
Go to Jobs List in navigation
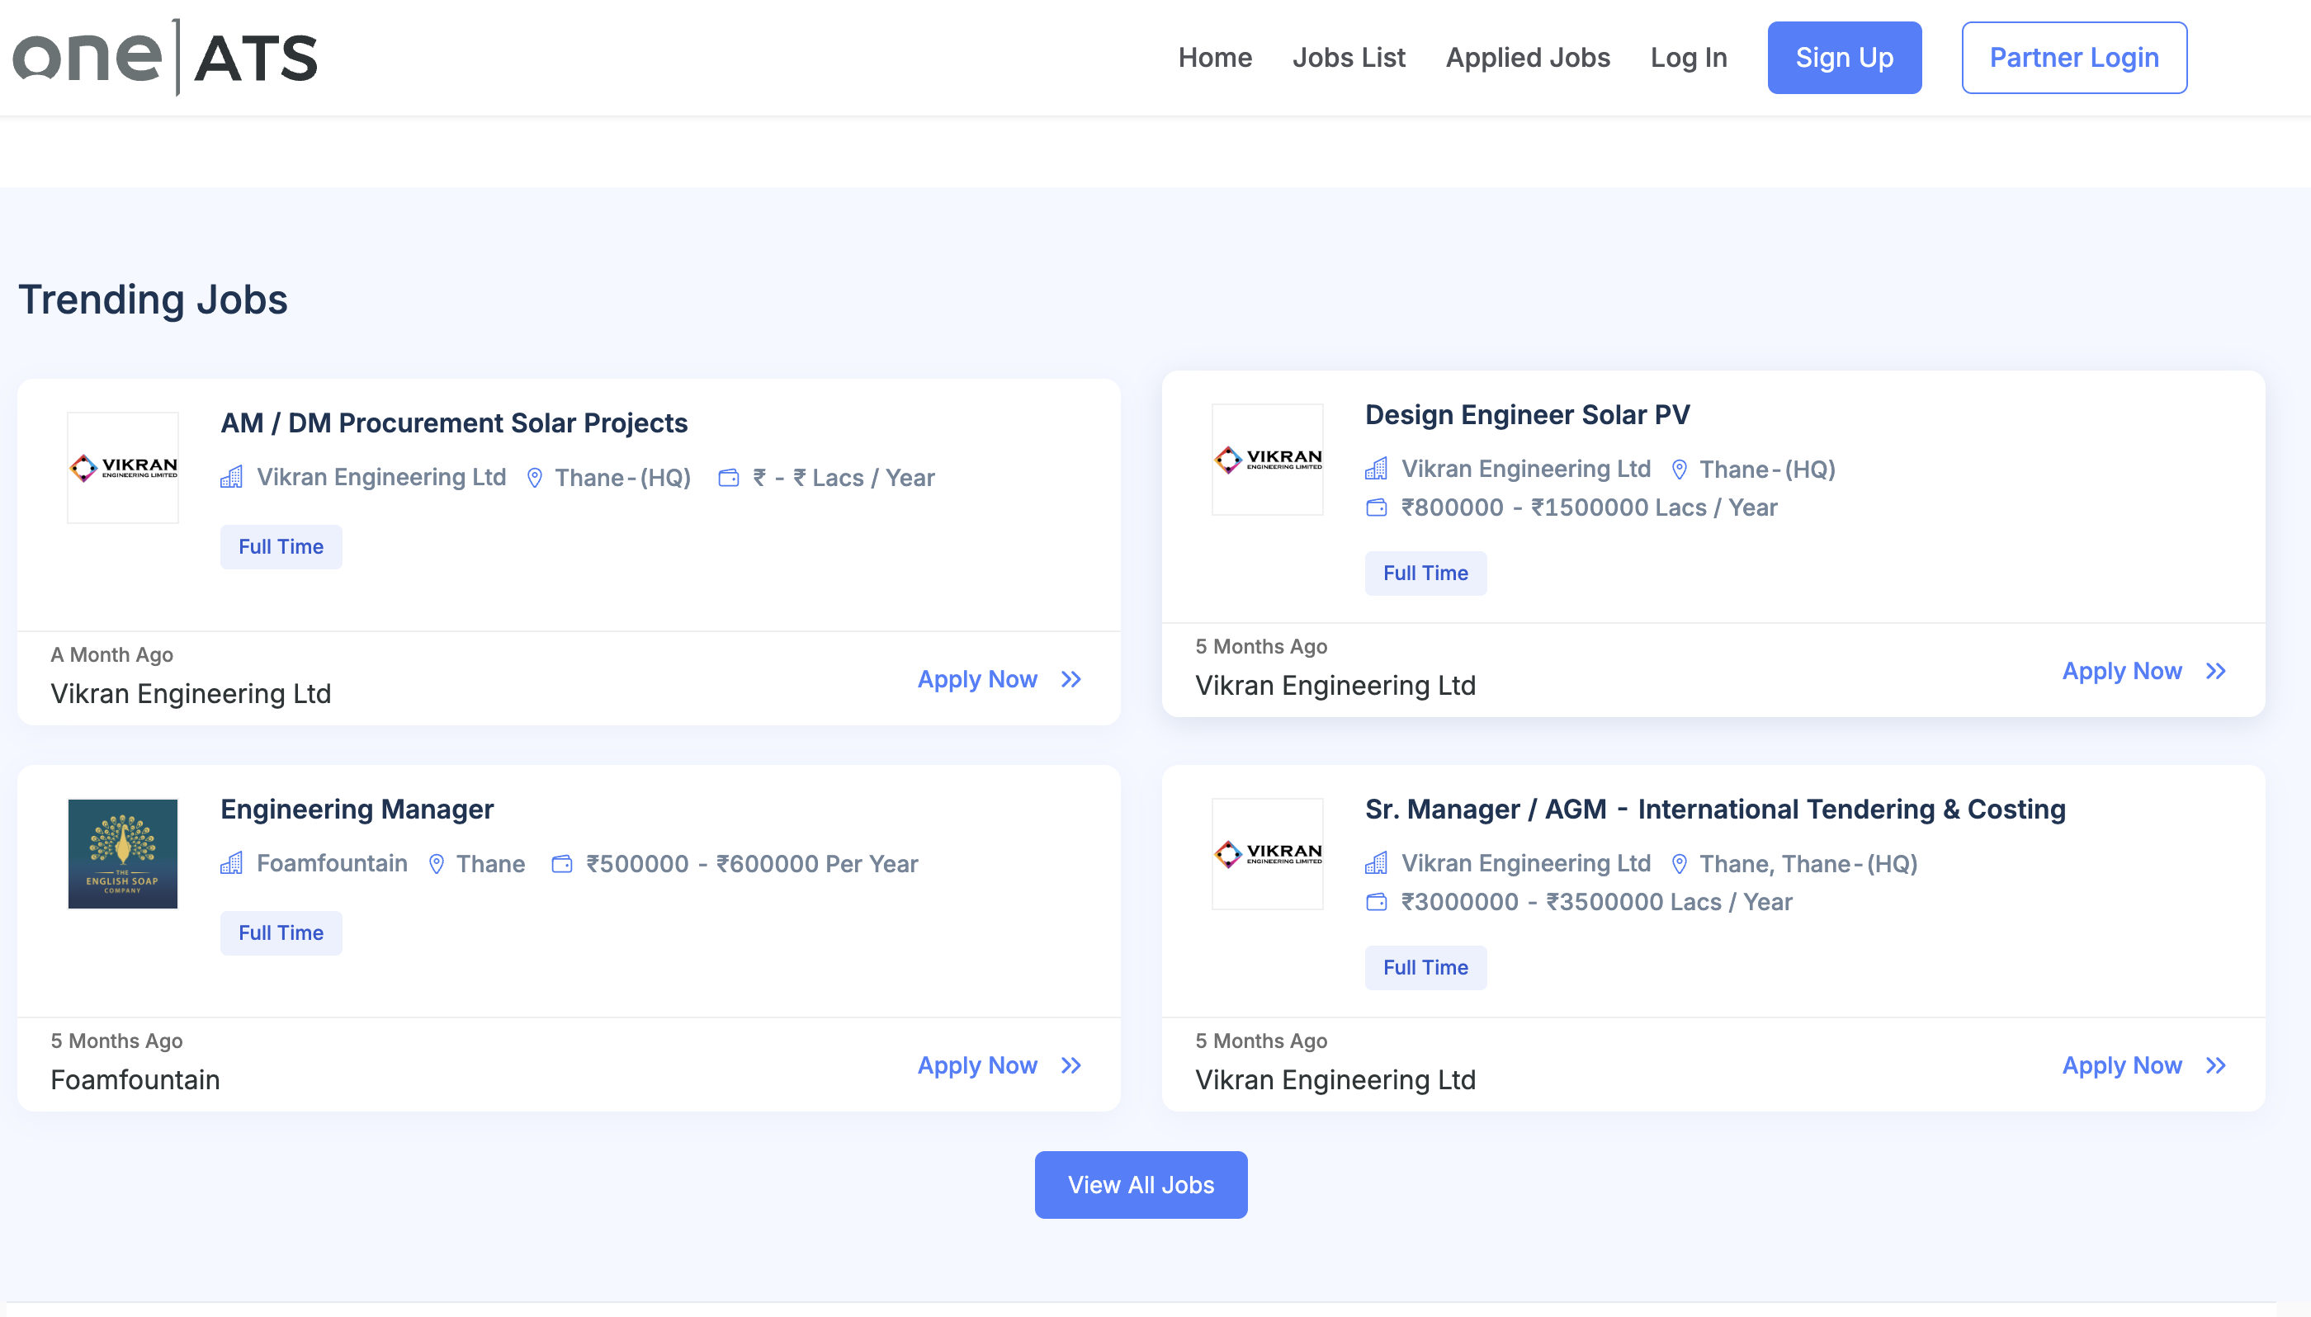(1348, 57)
